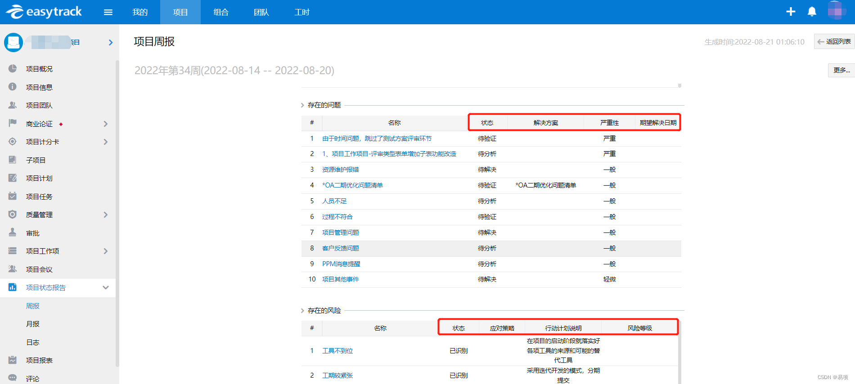Open issue PPM消息提醒
Screen dimensions: 855x384
341,264
